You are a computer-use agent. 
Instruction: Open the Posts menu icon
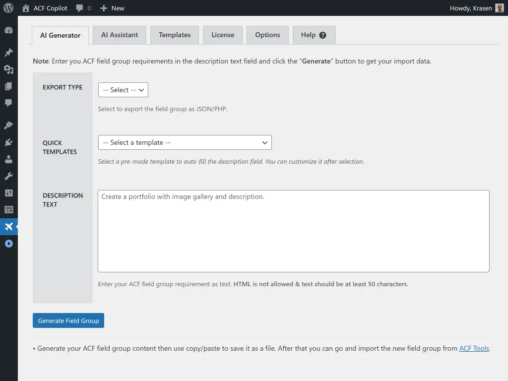[8, 52]
